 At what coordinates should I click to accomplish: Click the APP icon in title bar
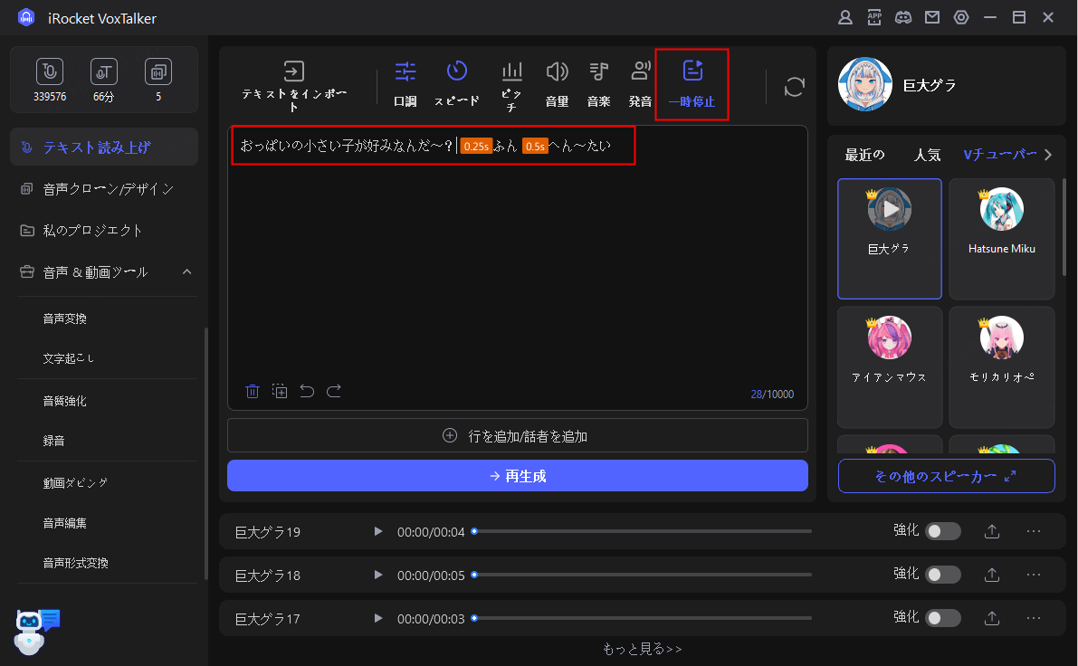tap(874, 18)
